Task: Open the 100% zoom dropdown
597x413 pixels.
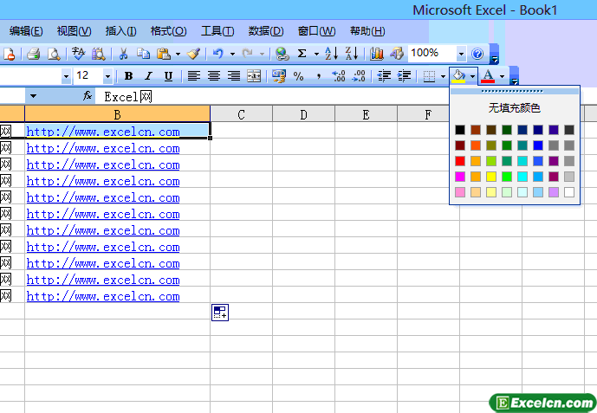Action: (461, 54)
